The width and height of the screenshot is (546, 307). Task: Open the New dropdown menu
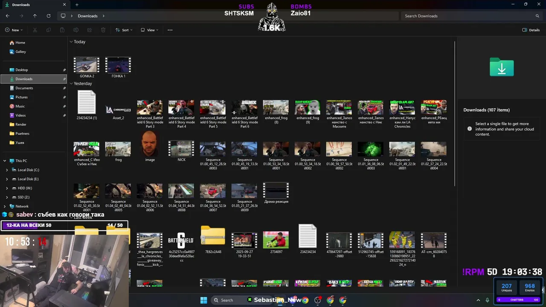(14, 30)
